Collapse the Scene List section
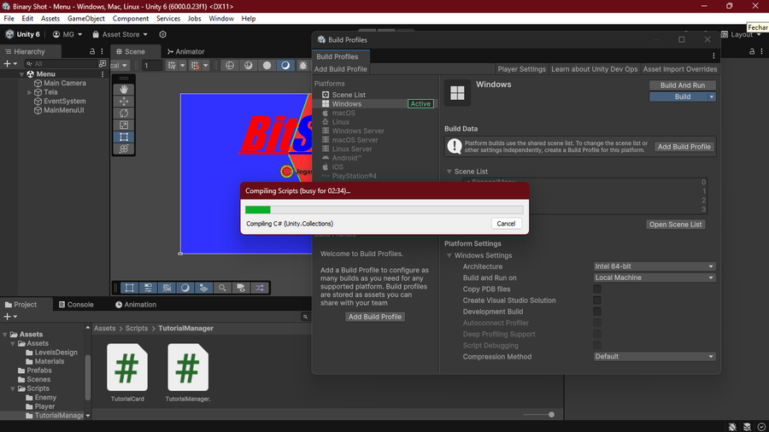This screenshot has width=769, height=432. coord(449,172)
